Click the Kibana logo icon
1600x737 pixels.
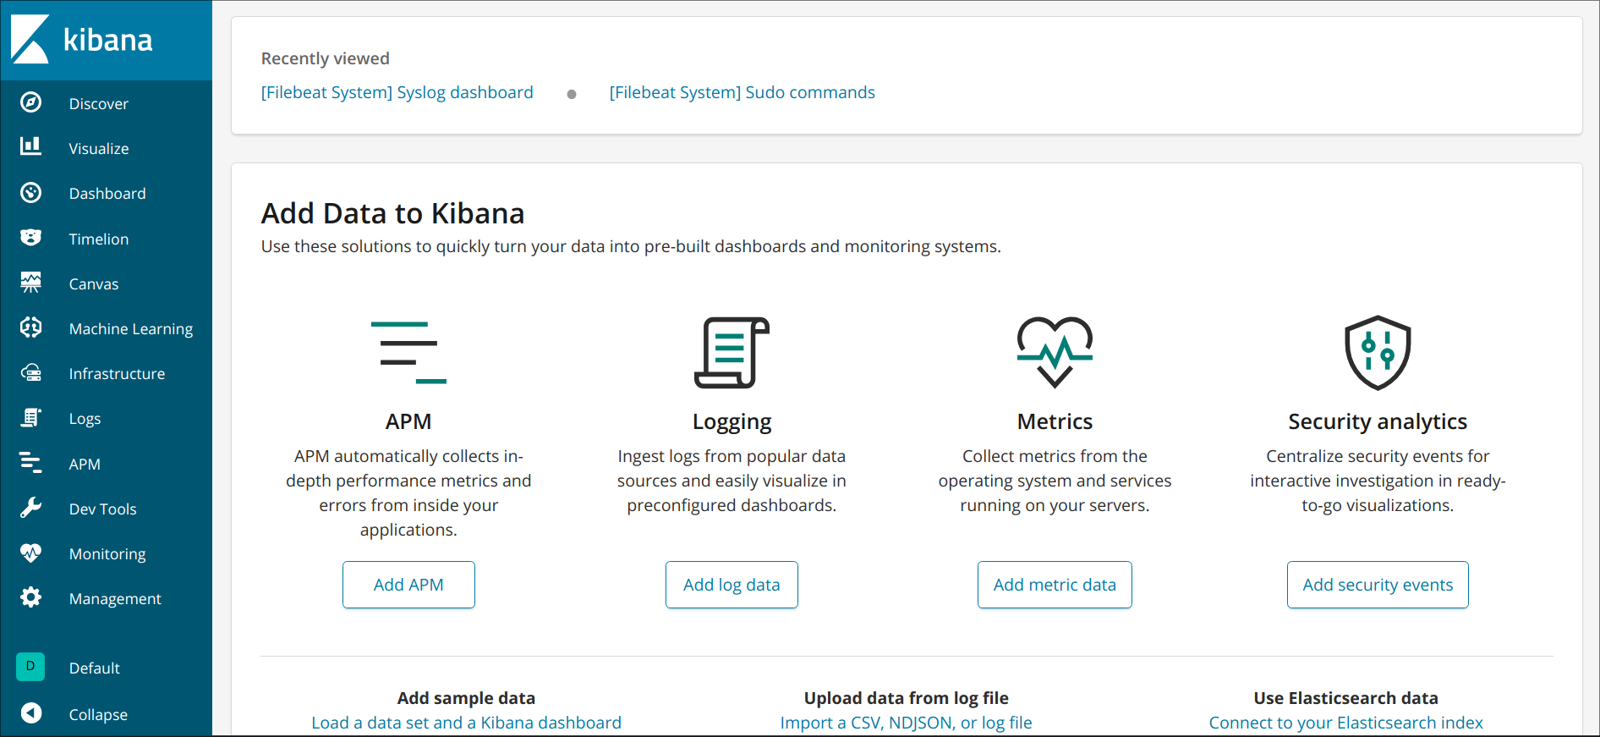(30, 39)
